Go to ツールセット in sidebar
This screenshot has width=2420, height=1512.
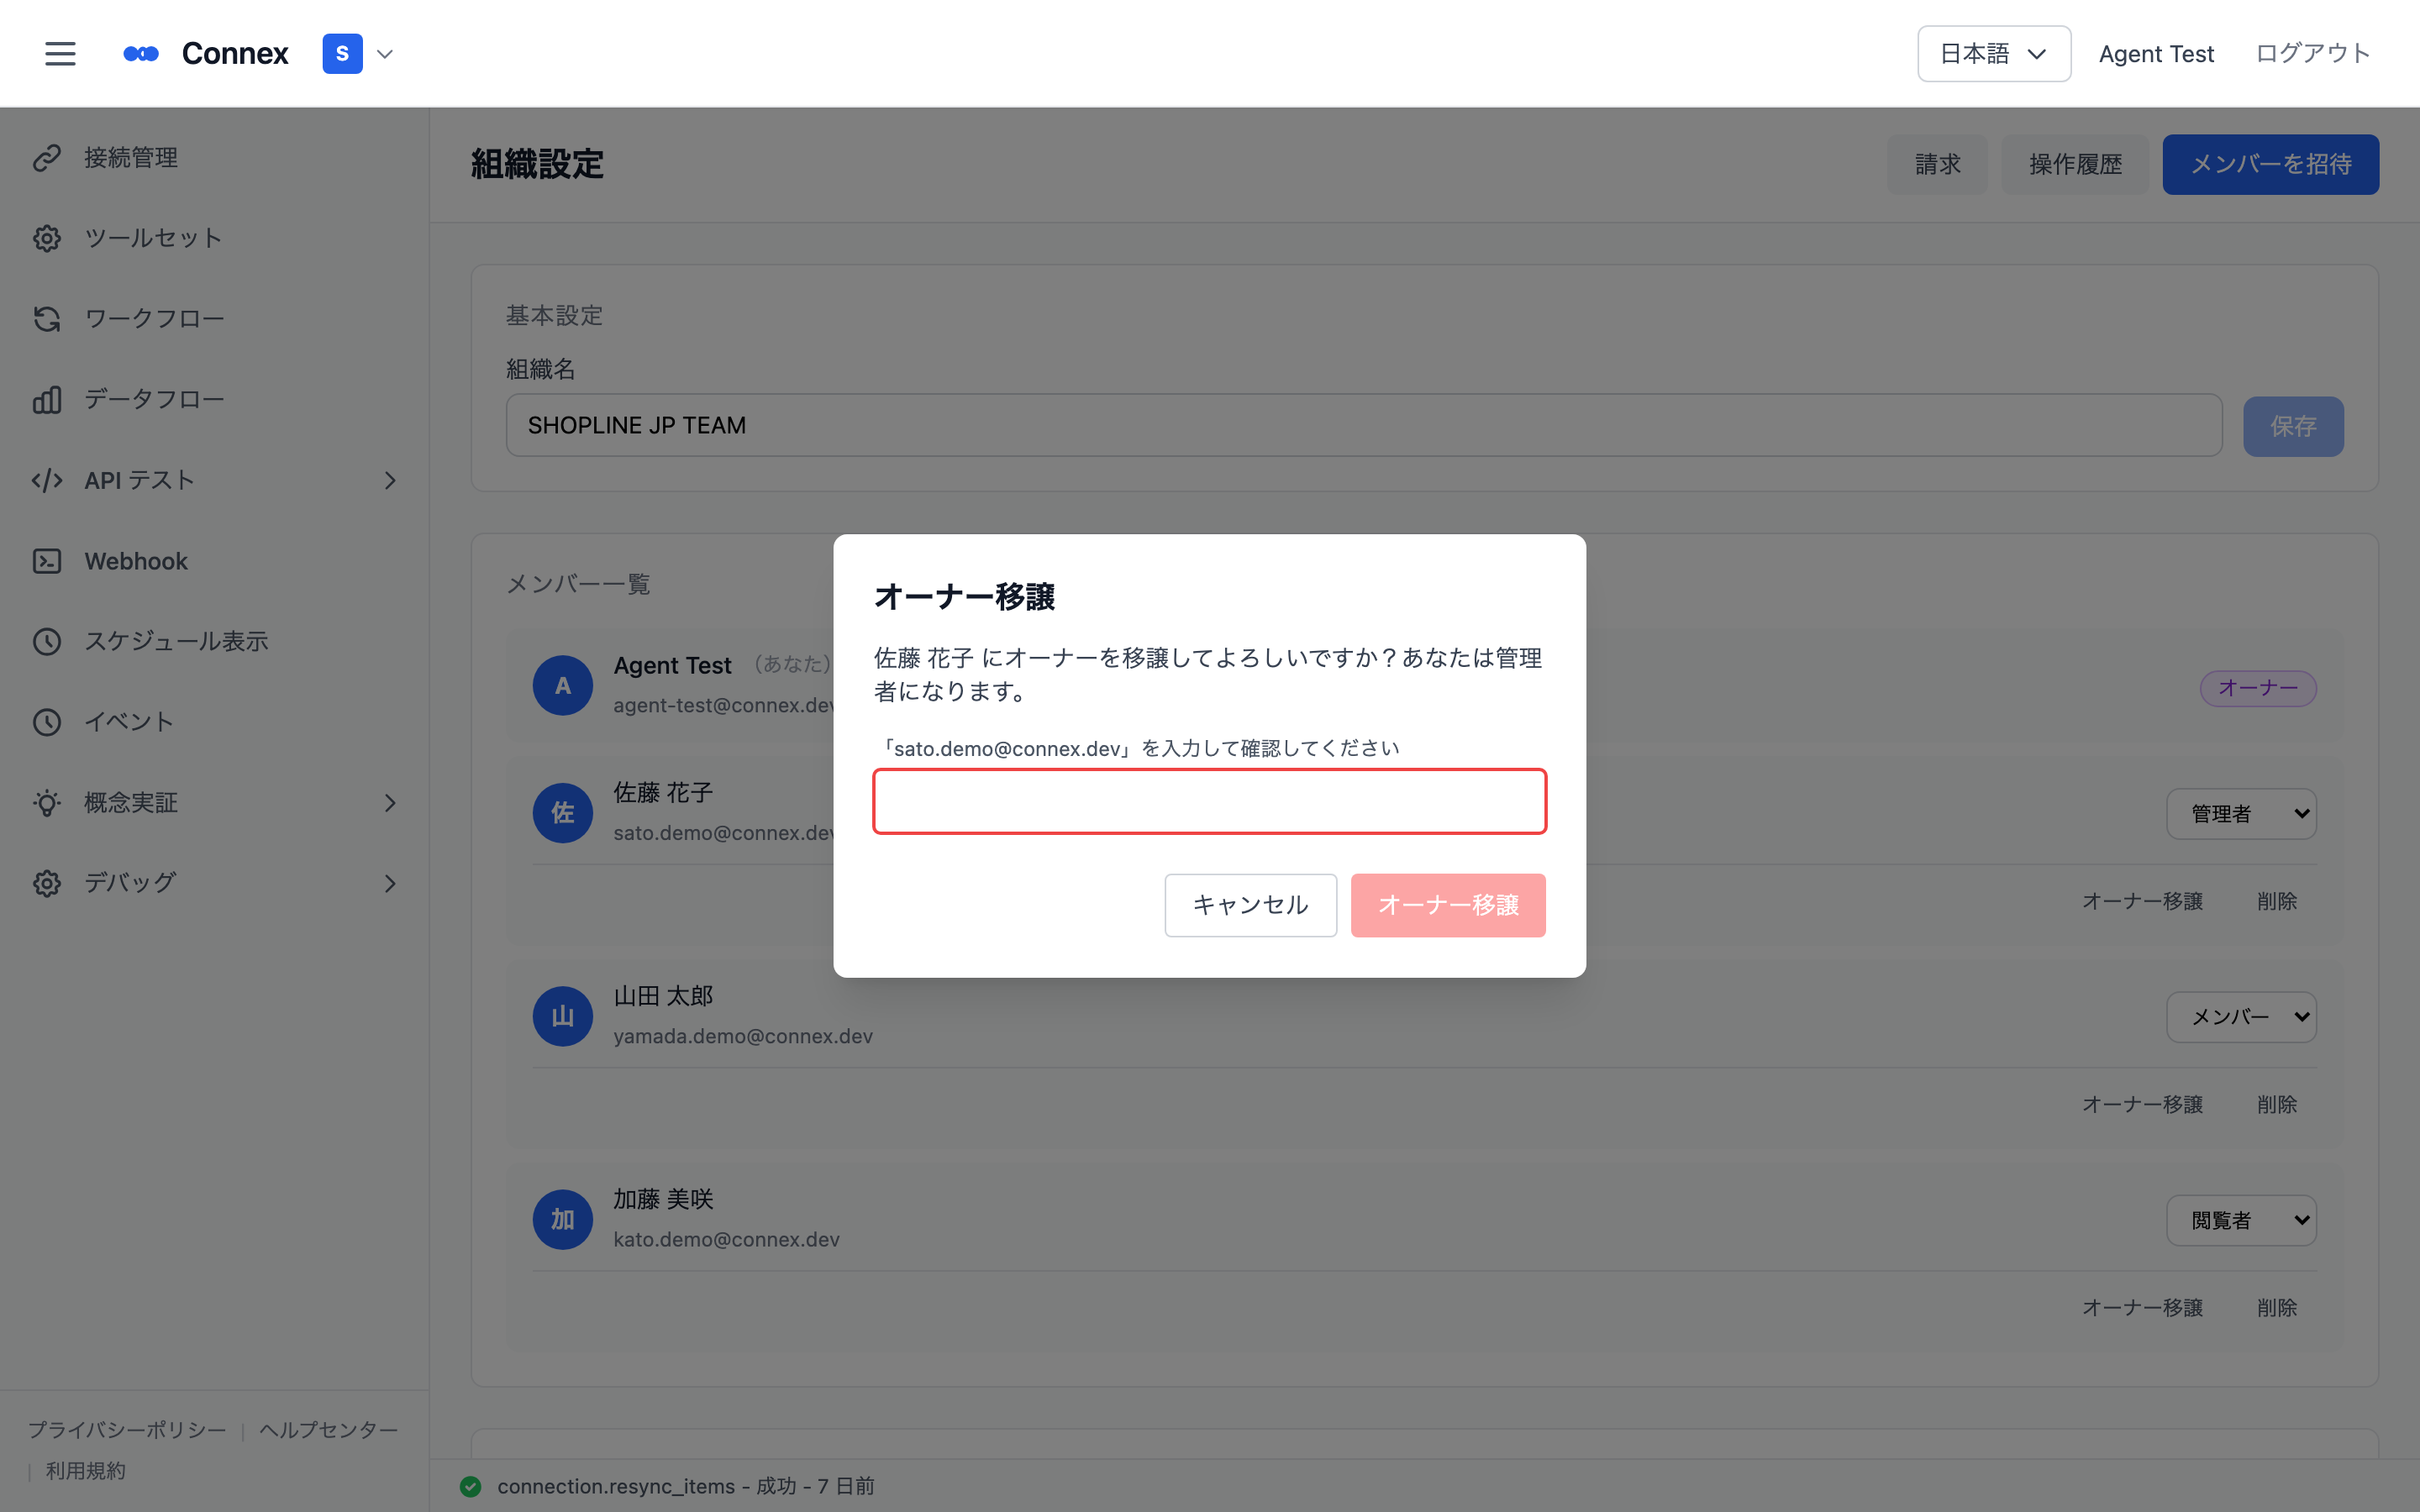point(214,238)
